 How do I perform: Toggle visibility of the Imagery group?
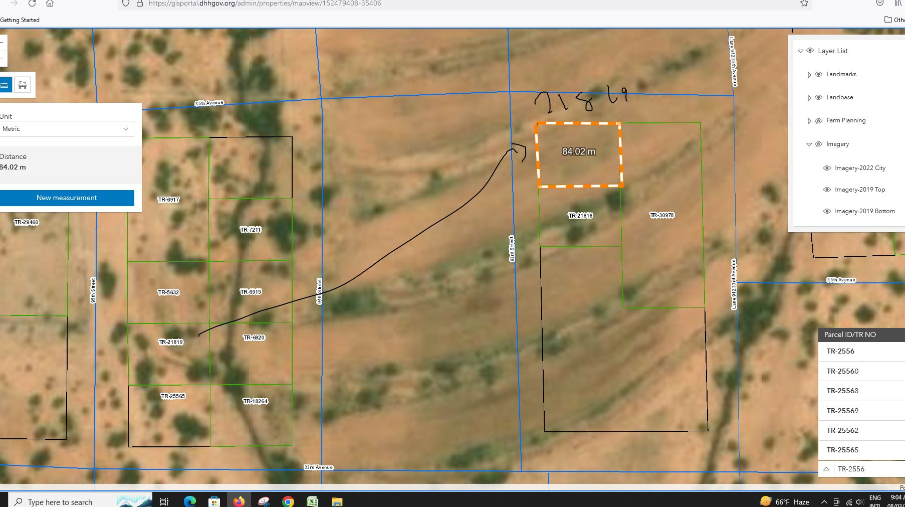(x=818, y=144)
